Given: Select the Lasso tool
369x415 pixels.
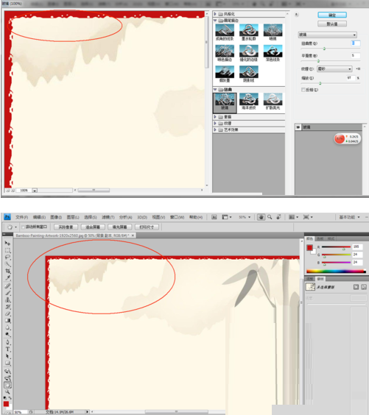Looking at the screenshot, I should tap(7, 257).
